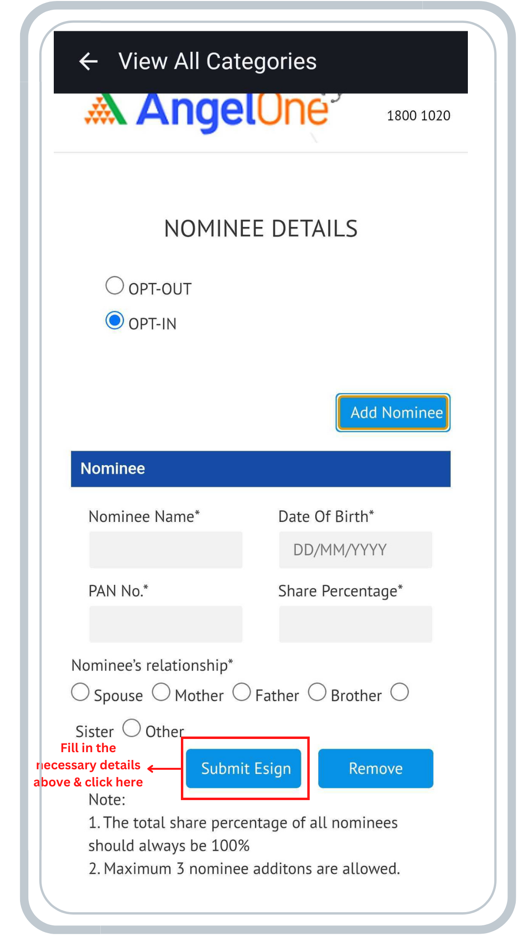Click the Date Of Birth field
This screenshot has height=939, width=528.
point(355,550)
